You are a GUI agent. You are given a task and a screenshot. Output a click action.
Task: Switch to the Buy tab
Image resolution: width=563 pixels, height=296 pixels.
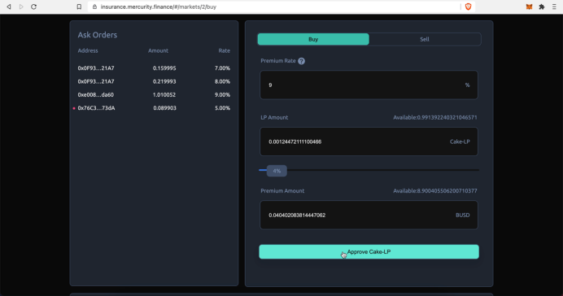pyautogui.click(x=313, y=40)
